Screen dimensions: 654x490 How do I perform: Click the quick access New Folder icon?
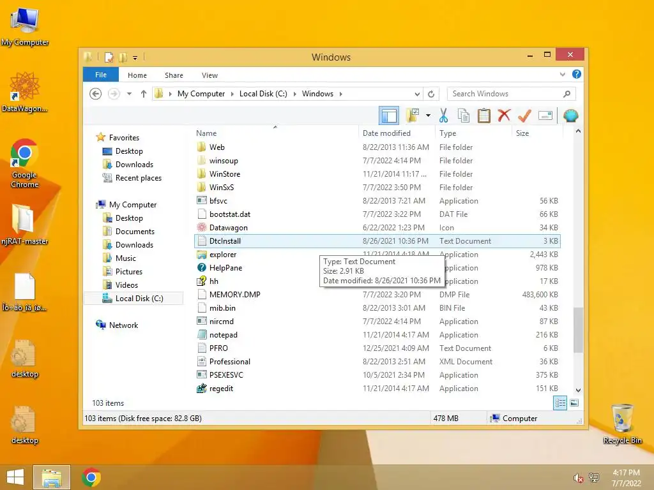pyautogui.click(x=123, y=57)
